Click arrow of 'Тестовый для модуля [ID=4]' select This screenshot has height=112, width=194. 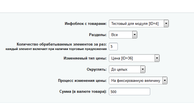(166, 24)
